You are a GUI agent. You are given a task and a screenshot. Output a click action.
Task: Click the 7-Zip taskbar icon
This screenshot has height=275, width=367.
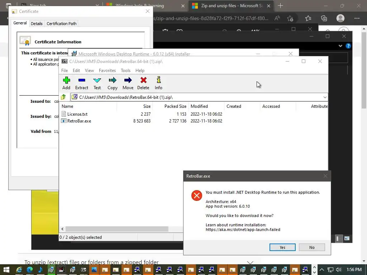[84, 270]
